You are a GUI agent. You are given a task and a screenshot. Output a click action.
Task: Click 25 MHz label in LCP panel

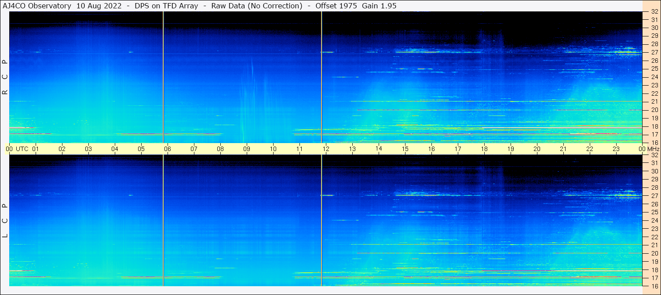click(x=654, y=212)
